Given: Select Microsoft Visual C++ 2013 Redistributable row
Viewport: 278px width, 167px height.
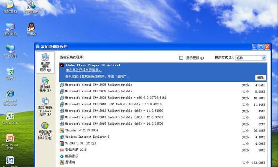Looking at the screenshot, I should coord(163,117).
